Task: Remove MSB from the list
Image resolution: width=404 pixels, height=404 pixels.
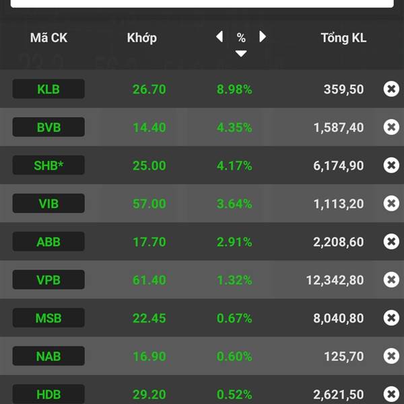Action: [x=391, y=318]
